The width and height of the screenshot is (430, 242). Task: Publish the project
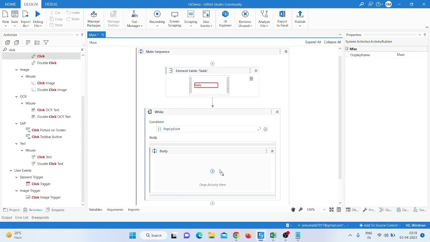tap(300, 18)
